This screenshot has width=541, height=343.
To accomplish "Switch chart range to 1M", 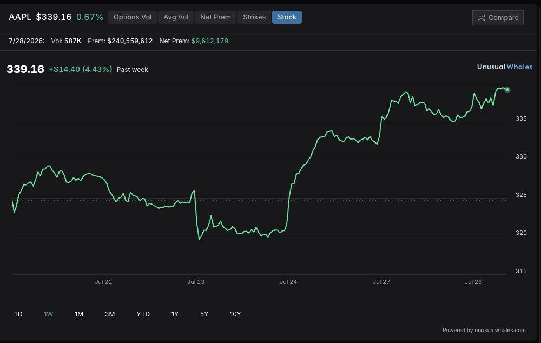I will [x=79, y=314].
